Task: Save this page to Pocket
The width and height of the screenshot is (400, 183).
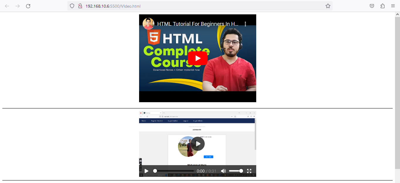Action: pyautogui.click(x=372, y=6)
